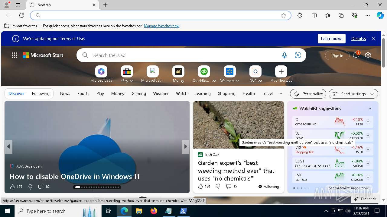The height and width of the screenshot is (217, 387).
Task: Click the Manage favorites now link
Action: pyautogui.click(x=161, y=26)
